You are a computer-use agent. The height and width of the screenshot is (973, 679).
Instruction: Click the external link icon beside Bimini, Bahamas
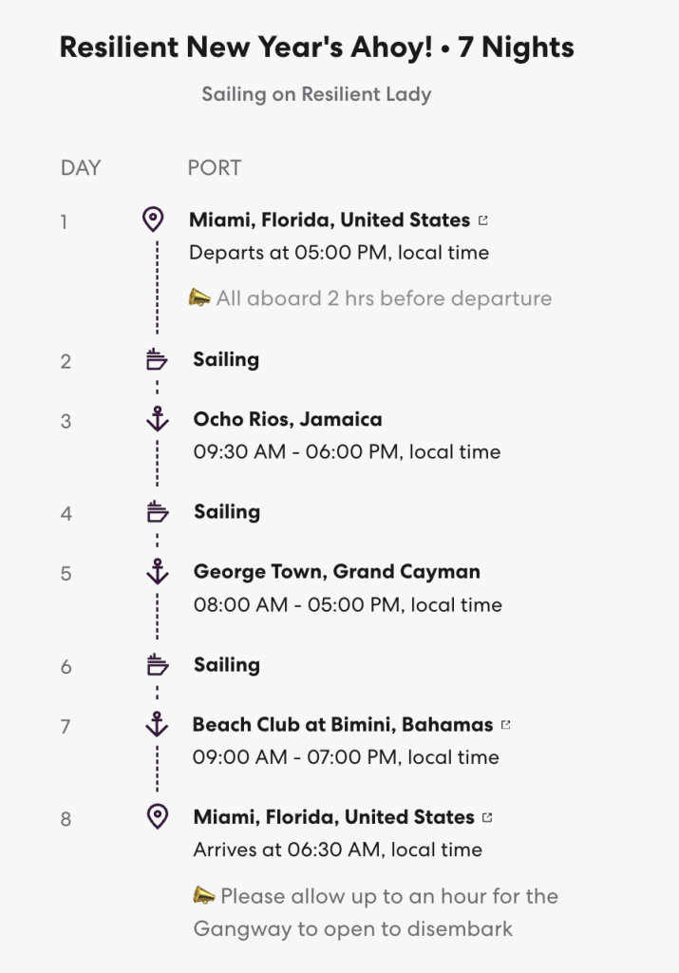tap(506, 725)
